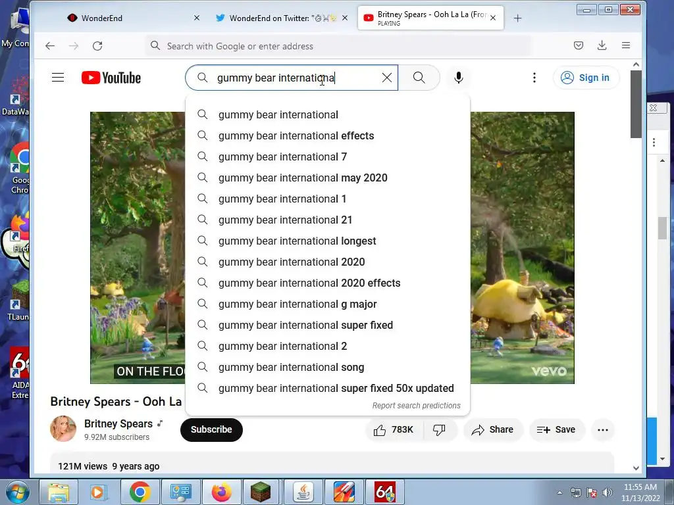
Task: Like the video with 783K likes
Action: [394, 430]
